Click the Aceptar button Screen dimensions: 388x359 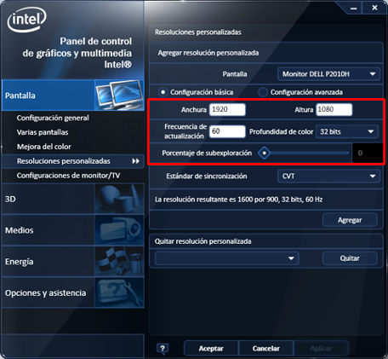coord(211,349)
